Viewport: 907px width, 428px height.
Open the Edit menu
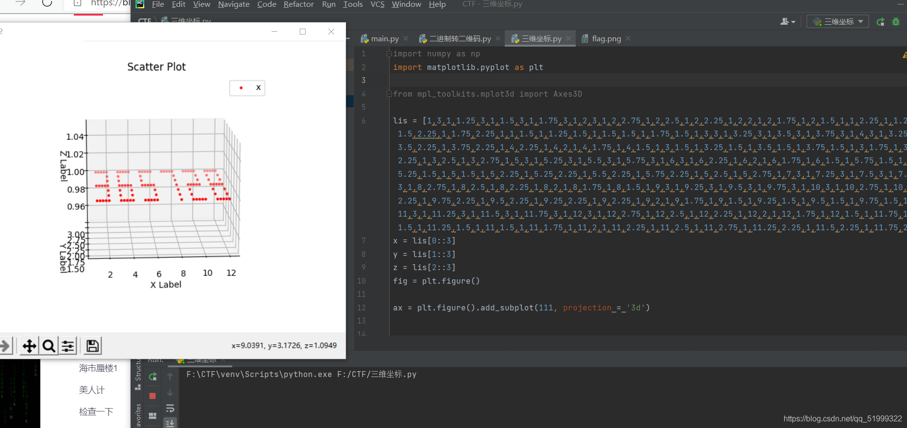178,4
